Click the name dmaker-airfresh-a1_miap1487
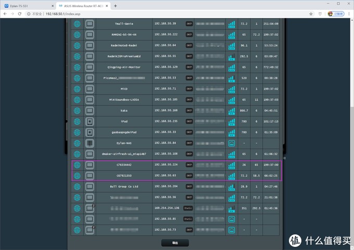This screenshot has width=354, height=250. click(124, 154)
